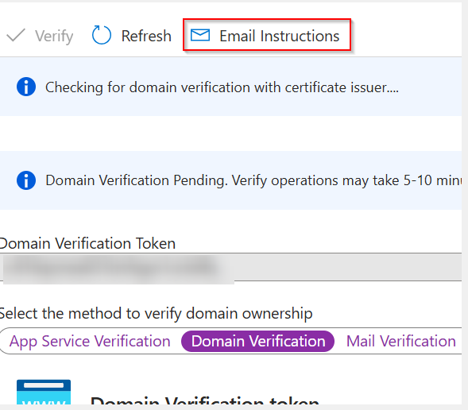Click the info icon beside Checking for domain verification
The width and height of the screenshot is (468, 410).
coord(26,87)
